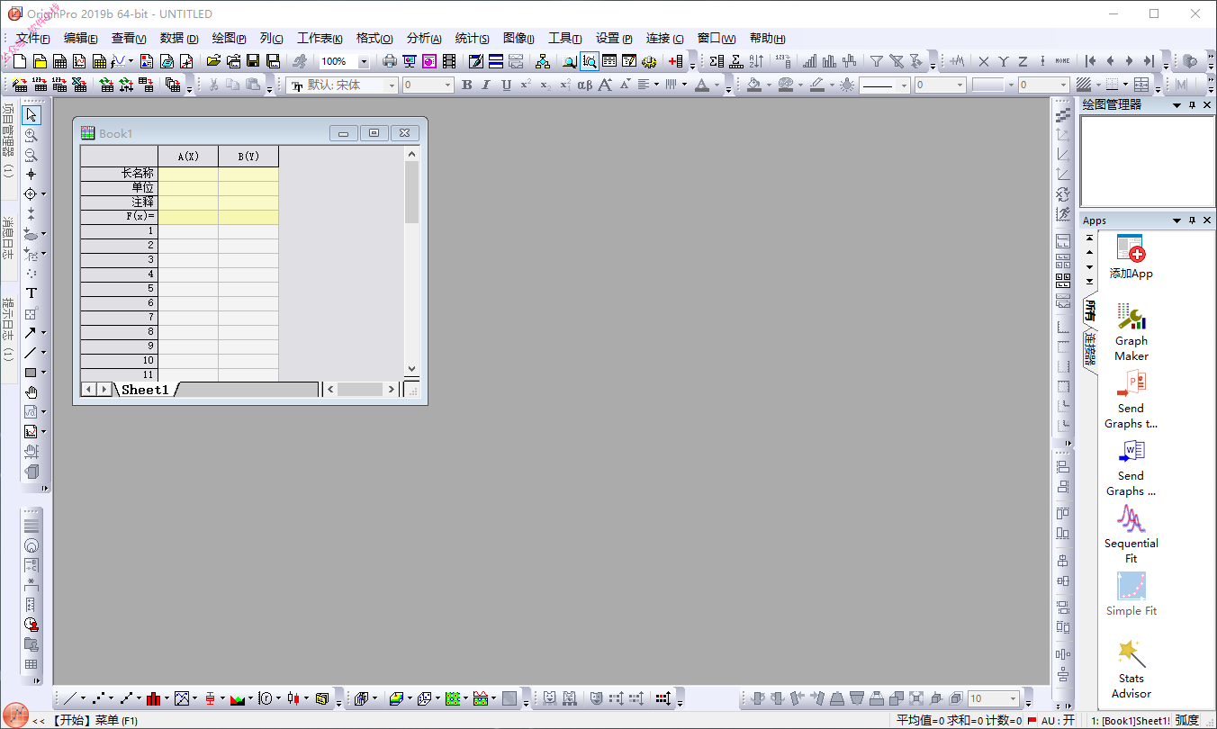1217x729 pixels.
Task: Open line width dropdown next to line style
Action: [x=959, y=85]
